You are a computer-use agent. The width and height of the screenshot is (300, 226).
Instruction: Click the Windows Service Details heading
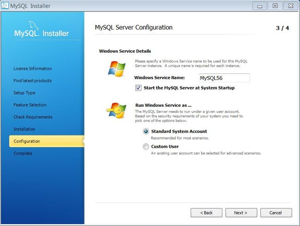tap(125, 51)
